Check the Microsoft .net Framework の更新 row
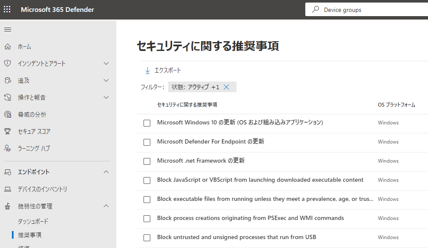The width and height of the screenshot is (428, 248). (x=147, y=161)
